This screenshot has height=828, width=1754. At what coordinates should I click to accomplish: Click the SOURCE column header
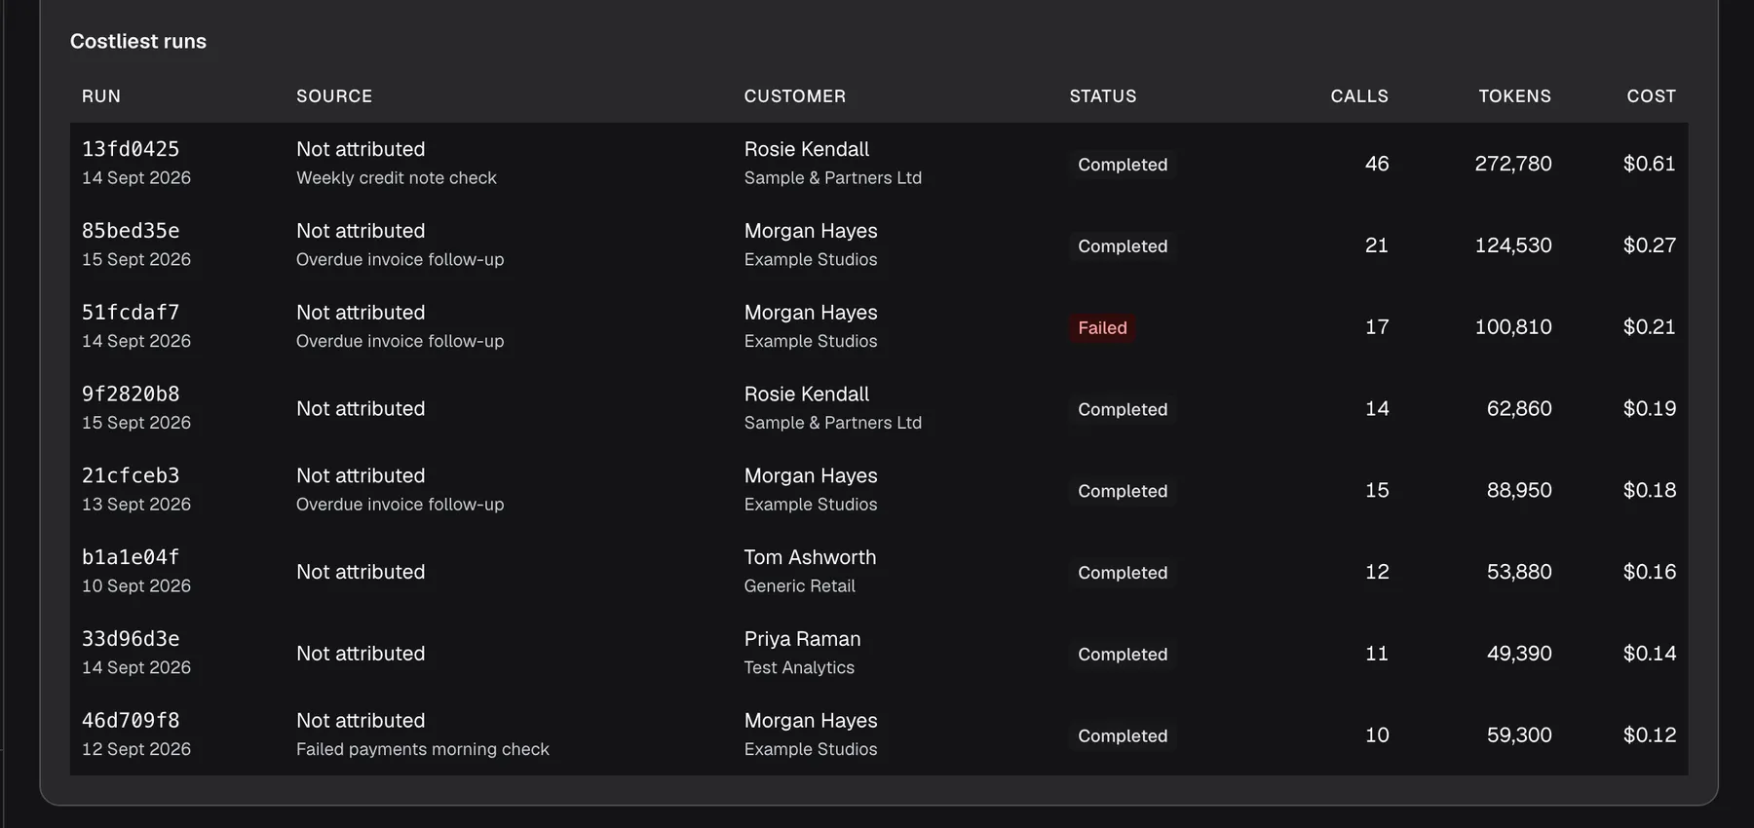(334, 96)
